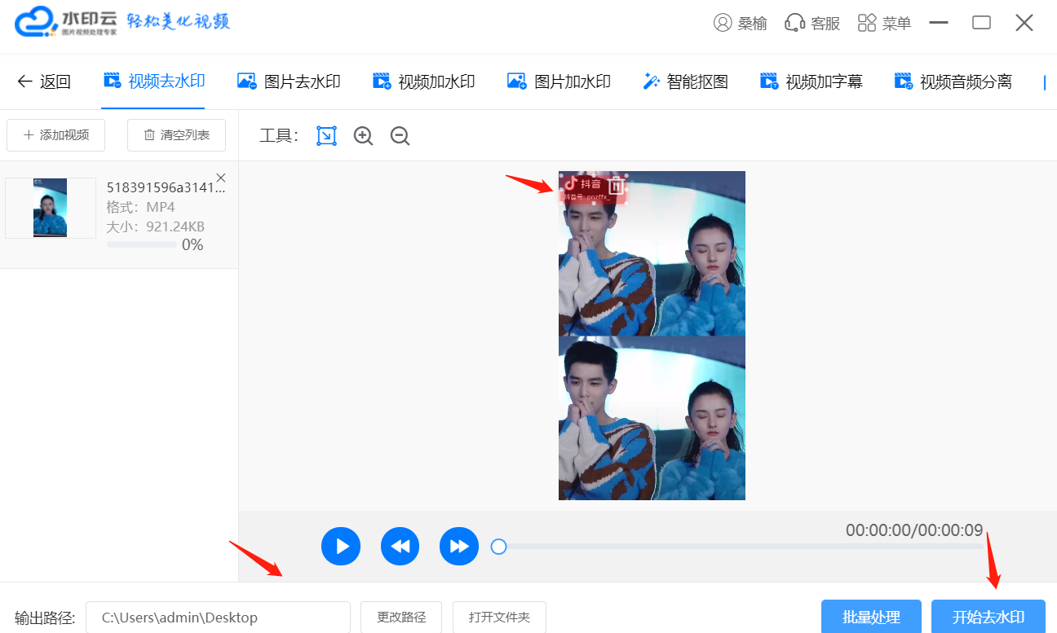Image resolution: width=1057 pixels, height=633 pixels.
Task: Switch to 视频加水印 tab
Action: coord(423,81)
